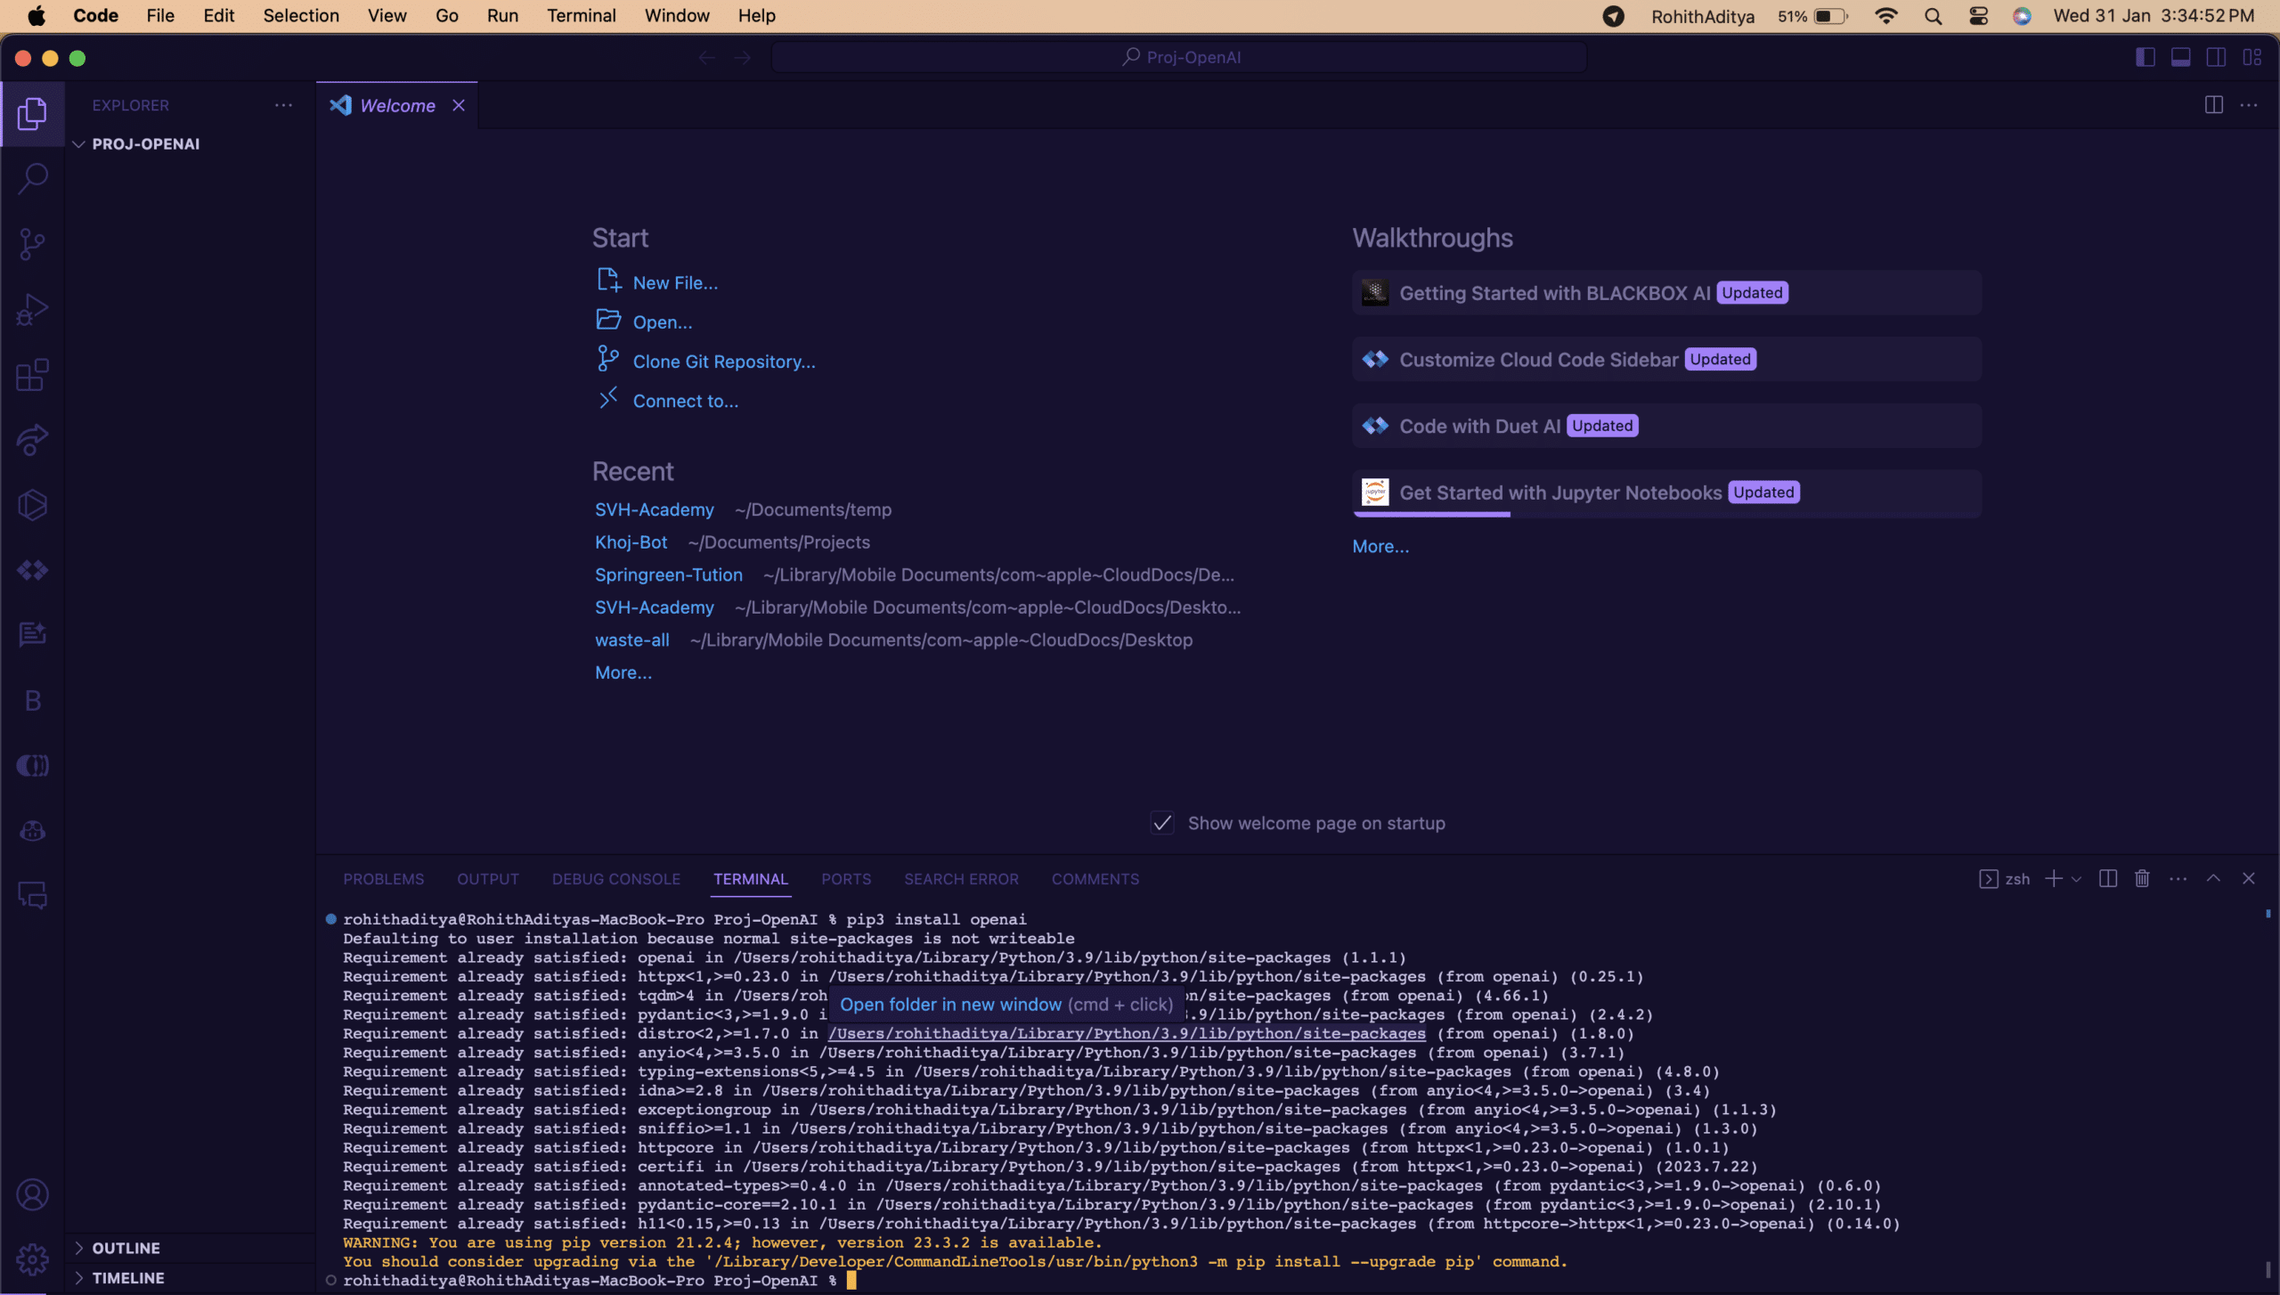Toggle the primary side bar visibility

point(2145,58)
